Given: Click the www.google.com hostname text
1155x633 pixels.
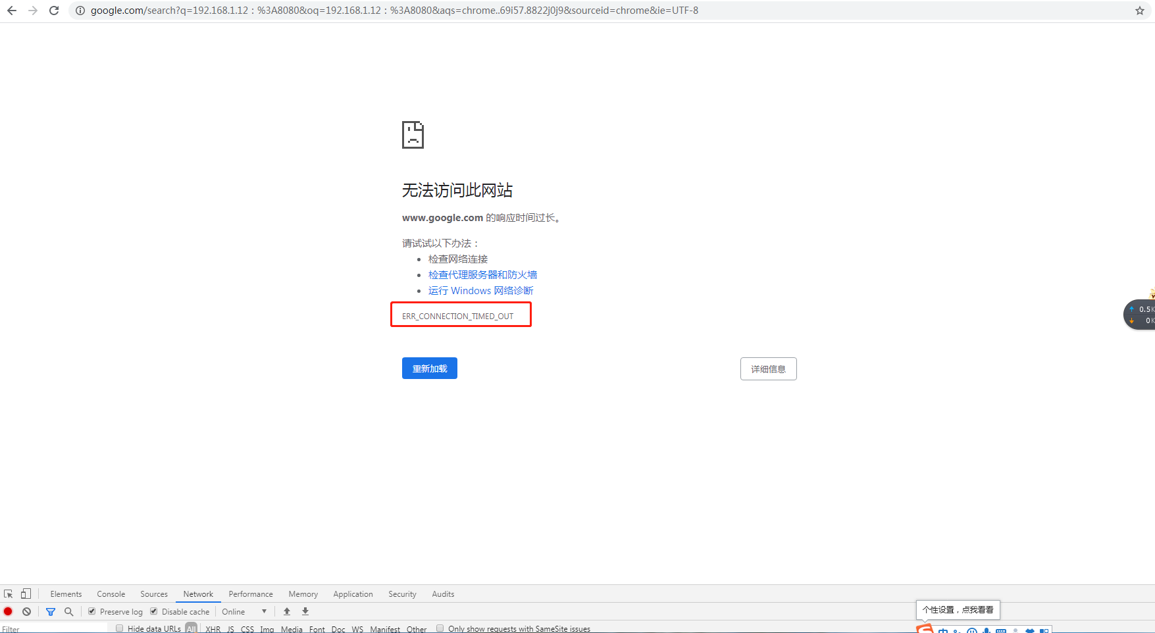Looking at the screenshot, I should tap(442, 218).
